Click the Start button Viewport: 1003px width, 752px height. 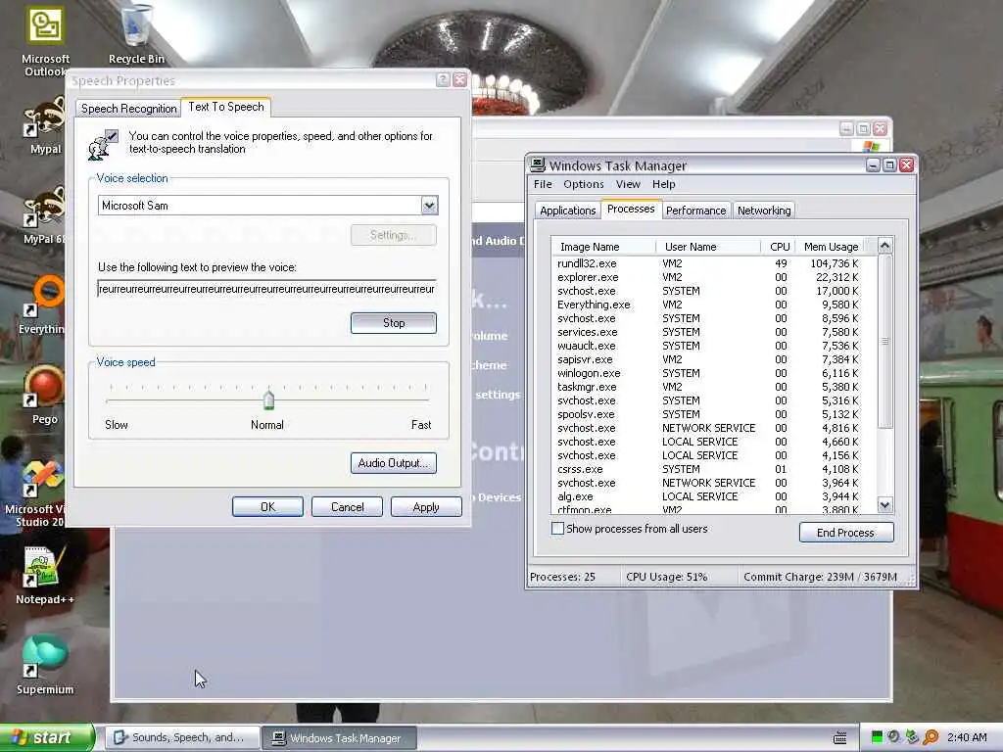click(x=46, y=738)
